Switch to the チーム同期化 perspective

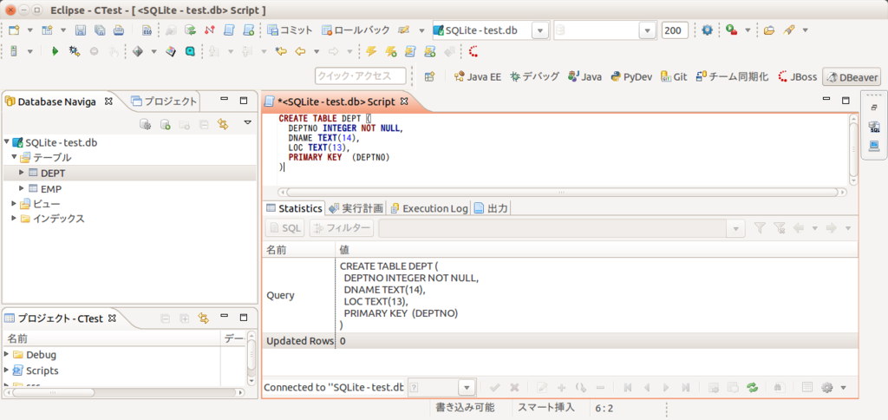tap(732, 76)
